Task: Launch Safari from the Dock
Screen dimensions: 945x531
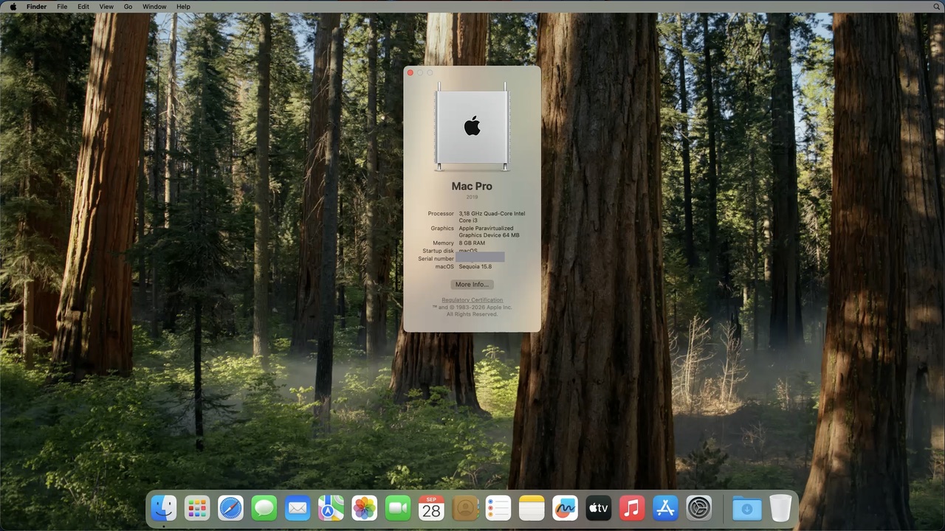Action: coord(230,508)
